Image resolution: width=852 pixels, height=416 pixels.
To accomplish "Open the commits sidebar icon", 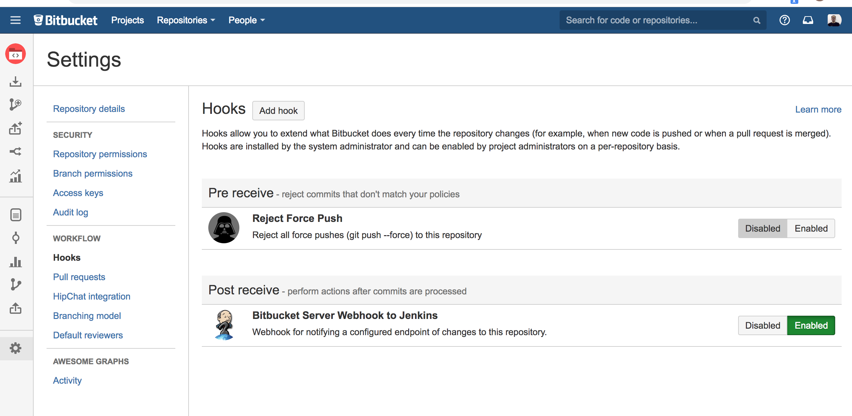I will tap(15, 238).
